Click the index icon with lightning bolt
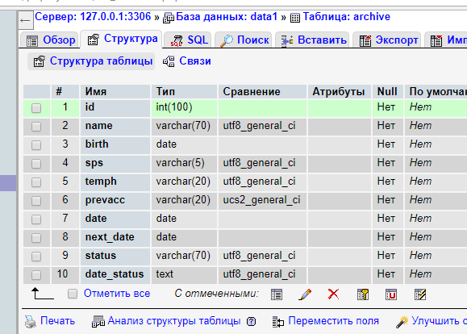 pos(420,294)
